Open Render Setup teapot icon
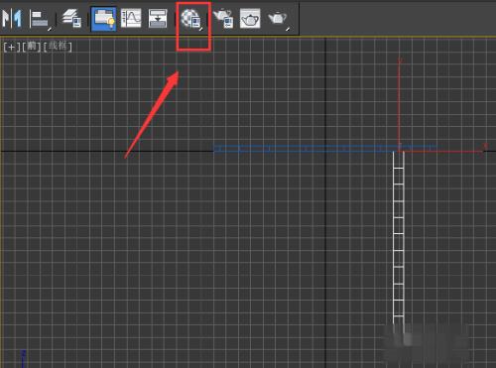This screenshot has height=368, width=496. coord(223,18)
